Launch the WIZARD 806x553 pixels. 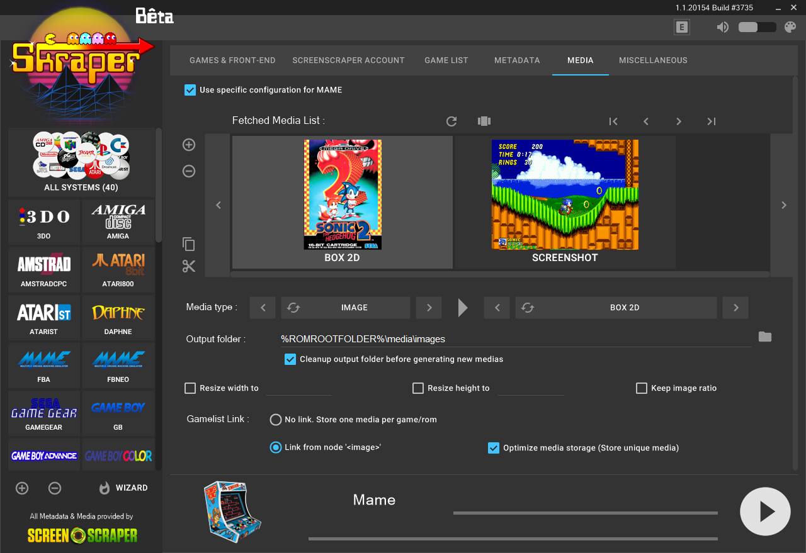point(123,488)
